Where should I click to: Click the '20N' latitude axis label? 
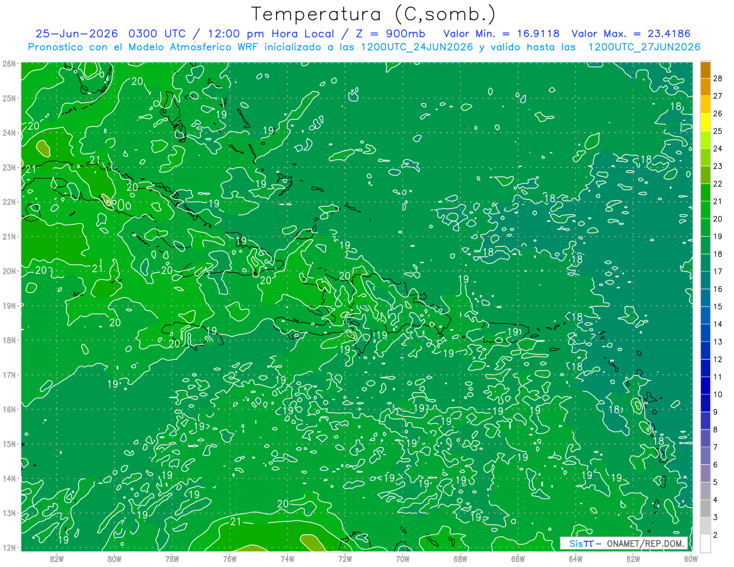[x=9, y=271]
